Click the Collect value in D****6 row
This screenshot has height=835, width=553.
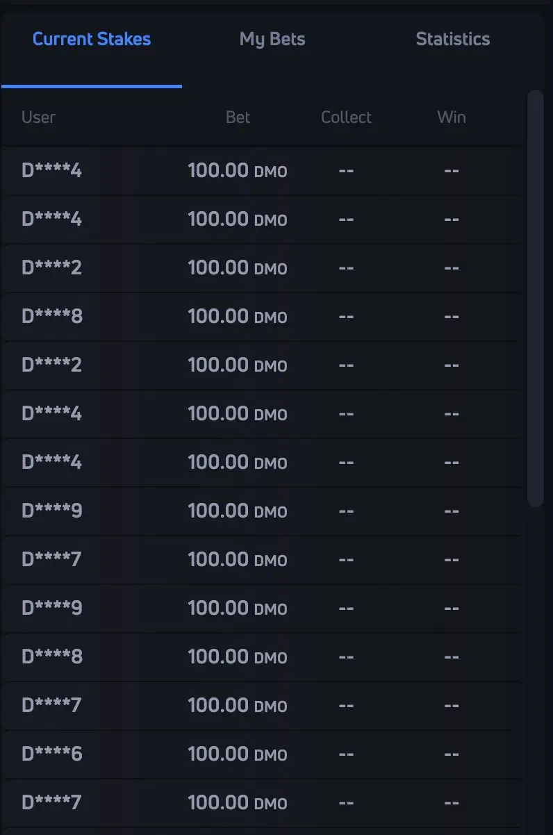[x=346, y=754]
